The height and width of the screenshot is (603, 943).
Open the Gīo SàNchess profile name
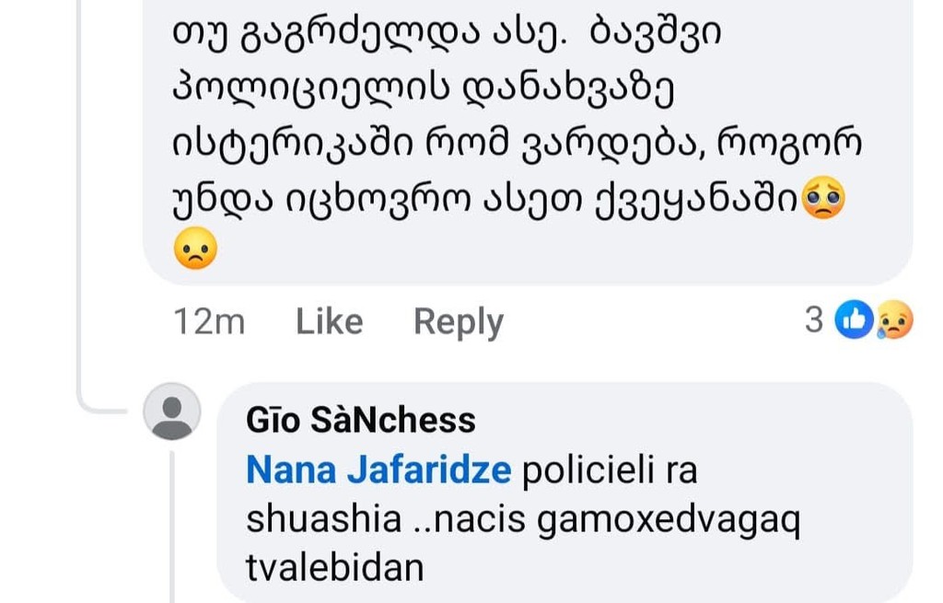click(361, 420)
